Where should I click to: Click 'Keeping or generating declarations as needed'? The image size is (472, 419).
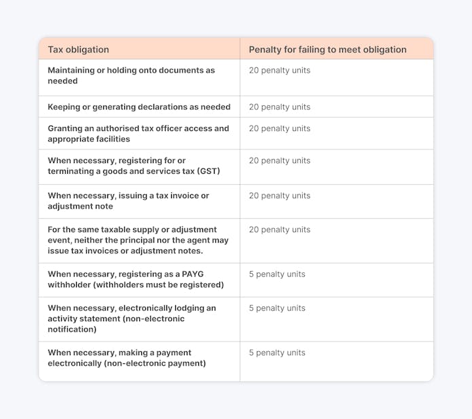[139, 107]
